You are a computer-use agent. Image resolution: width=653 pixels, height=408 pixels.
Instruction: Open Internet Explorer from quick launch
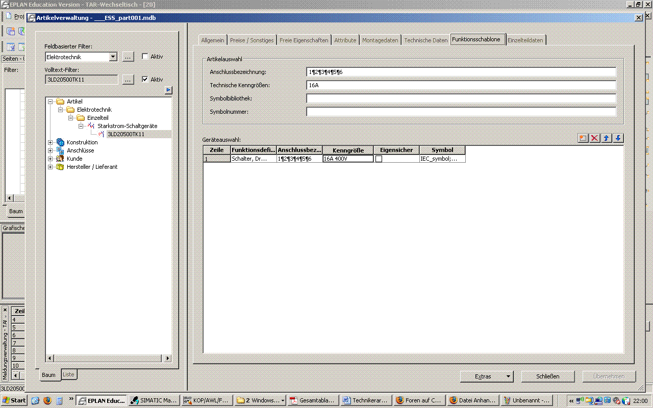point(35,400)
